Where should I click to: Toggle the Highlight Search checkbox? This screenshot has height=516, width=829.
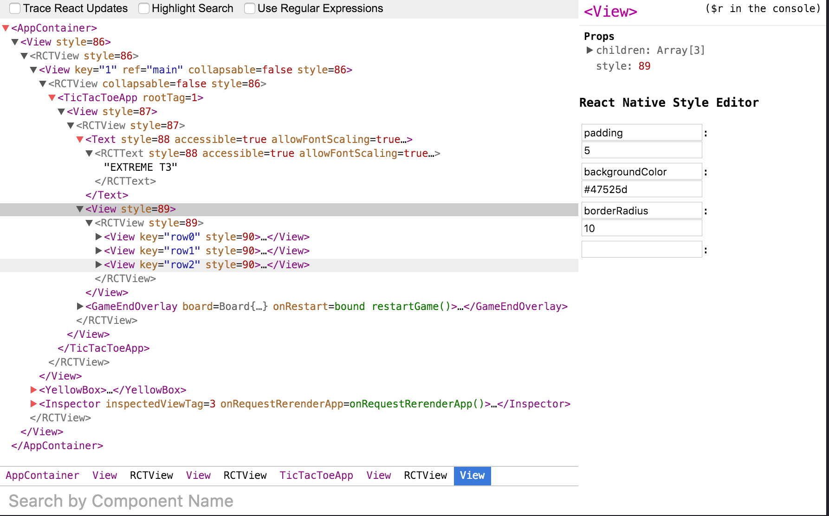click(x=144, y=8)
